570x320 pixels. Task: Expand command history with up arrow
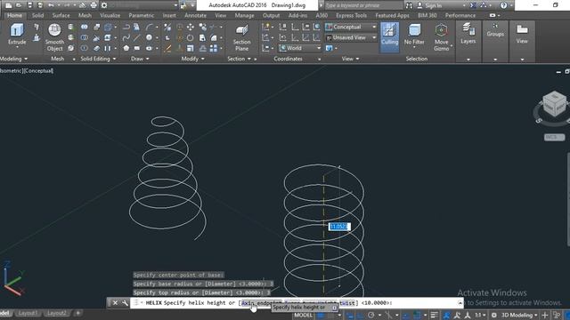pyautogui.click(x=460, y=302)
